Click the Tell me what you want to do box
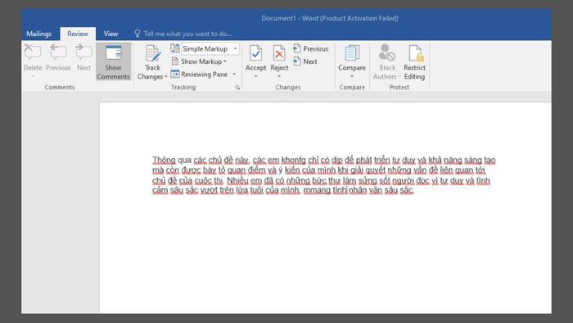The height and width of the screenshot is (323, 573). tap(183, 34)
